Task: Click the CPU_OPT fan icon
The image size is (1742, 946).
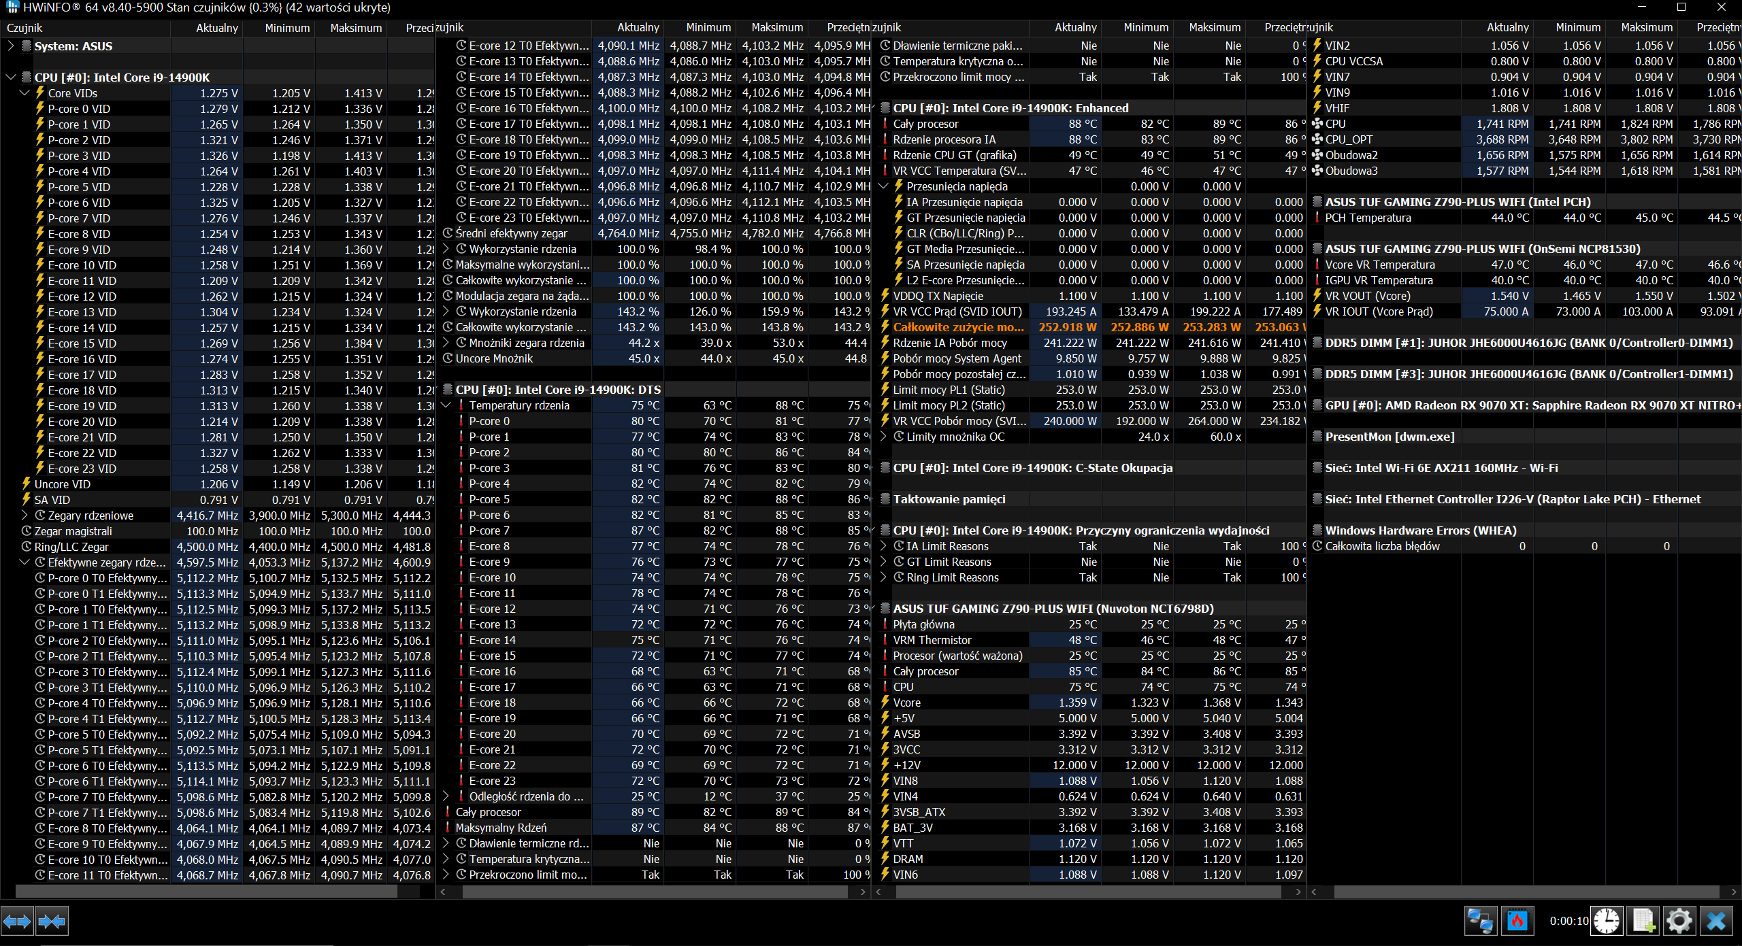Action: pyautogui.click(x=1317, y=139)
